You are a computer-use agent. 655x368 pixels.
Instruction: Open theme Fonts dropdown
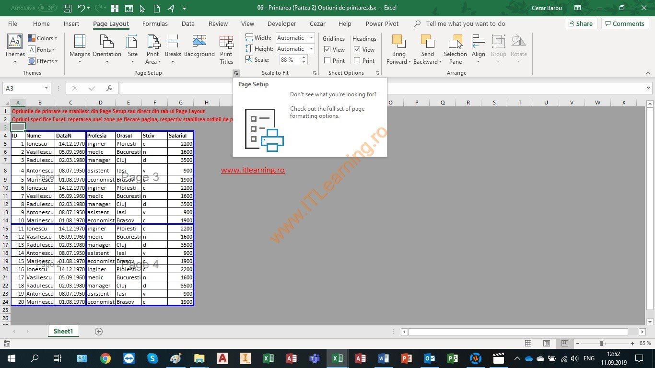click(42, 49)
